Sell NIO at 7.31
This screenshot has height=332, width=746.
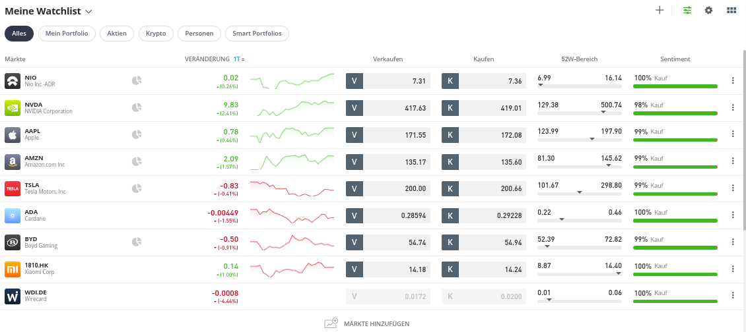[388, 81]
